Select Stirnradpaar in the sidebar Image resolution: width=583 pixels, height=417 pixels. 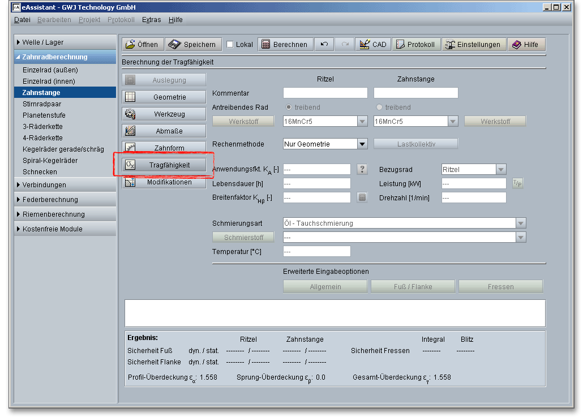click(x=42, y=104)
